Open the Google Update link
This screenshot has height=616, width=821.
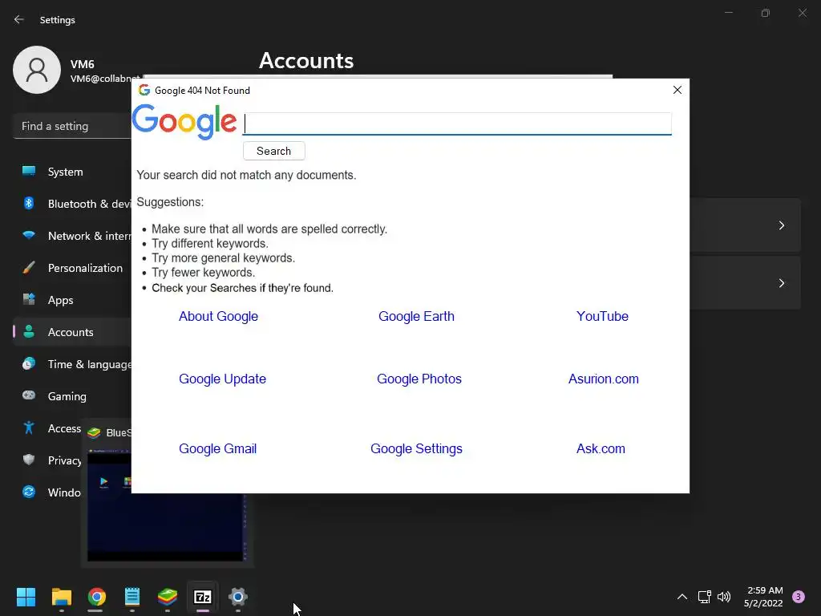223,379
